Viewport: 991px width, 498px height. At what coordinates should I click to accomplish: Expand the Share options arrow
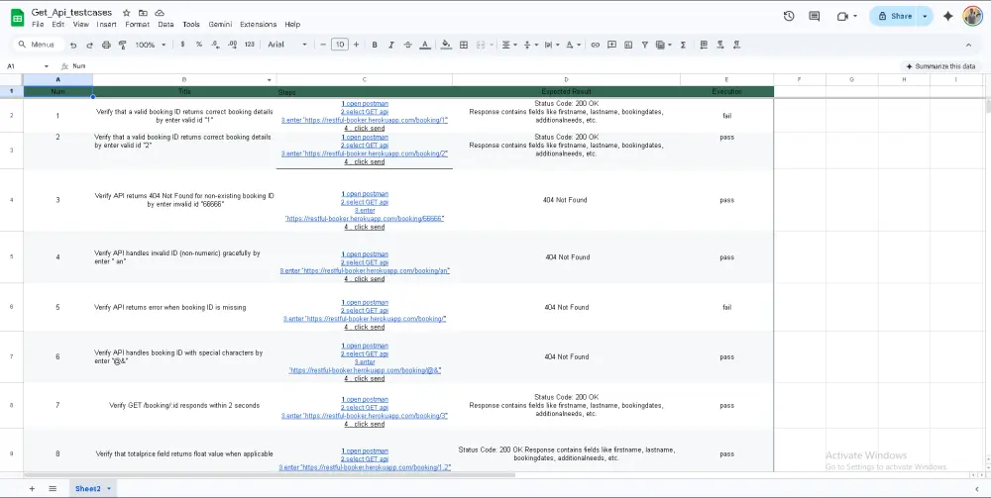pos(926,16)
